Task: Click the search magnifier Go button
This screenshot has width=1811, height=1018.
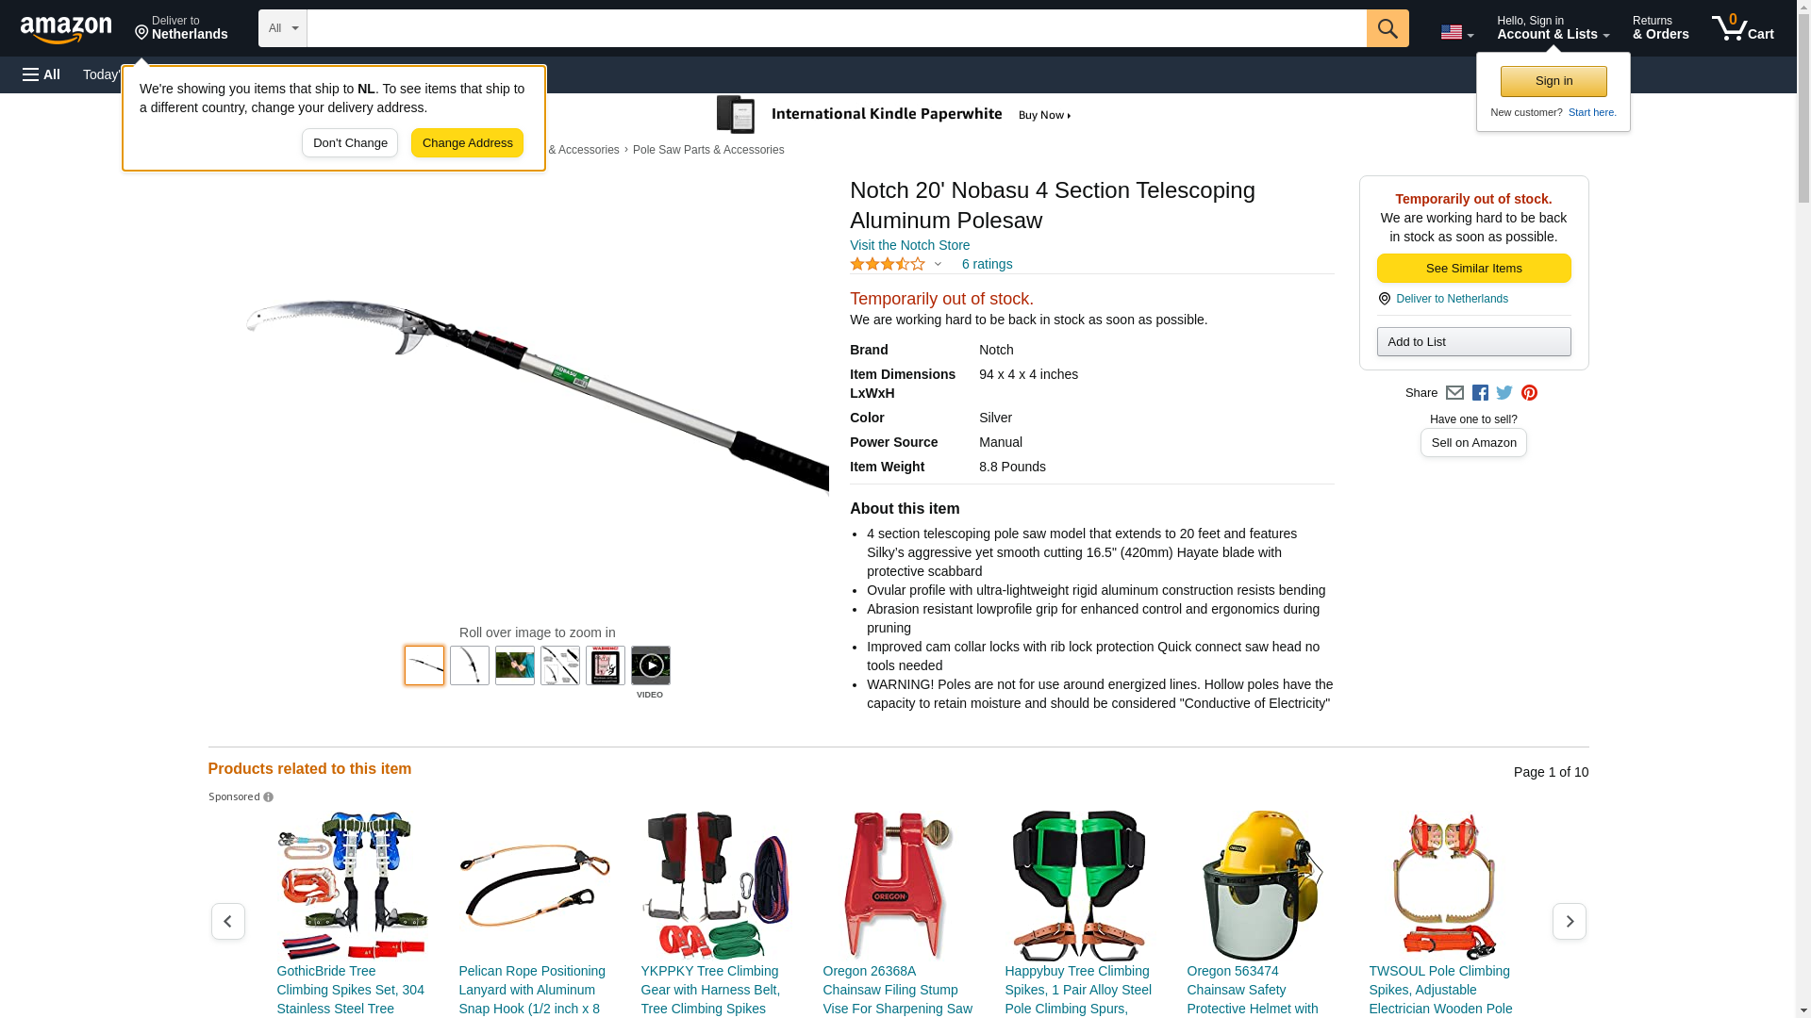Action: 1387,28
